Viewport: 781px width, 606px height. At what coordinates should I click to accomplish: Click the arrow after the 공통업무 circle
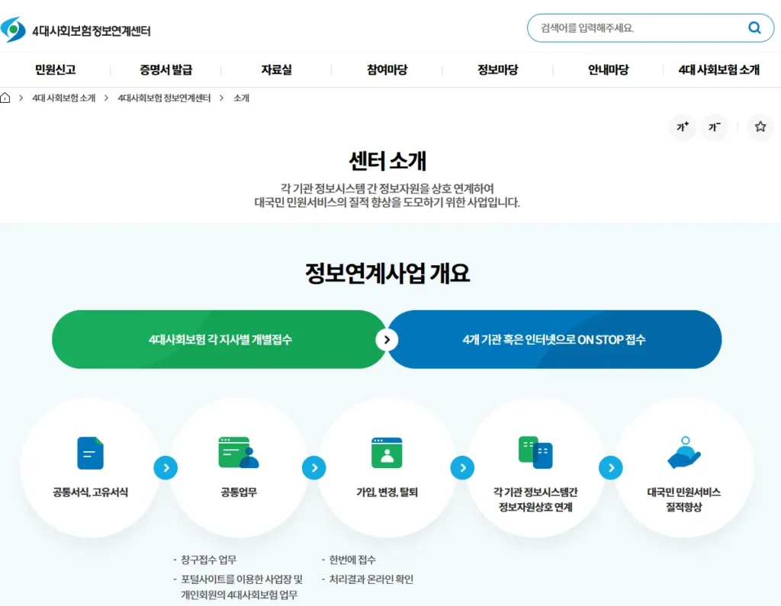click(314, 468)
